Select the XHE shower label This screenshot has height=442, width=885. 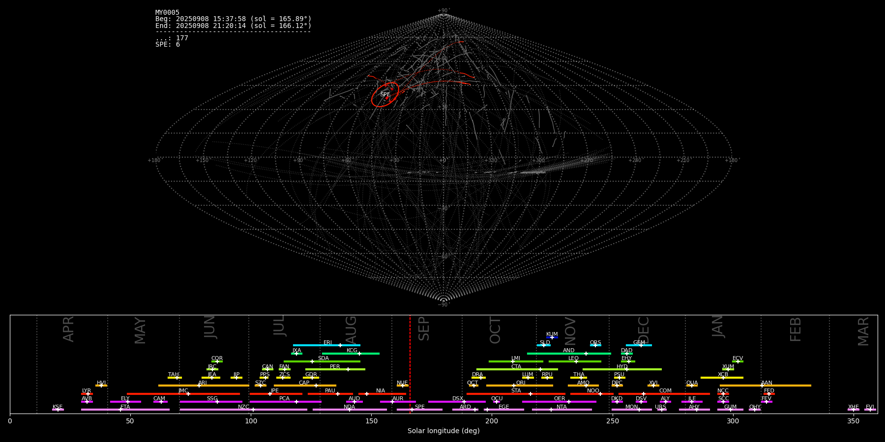tap(853, 407)
